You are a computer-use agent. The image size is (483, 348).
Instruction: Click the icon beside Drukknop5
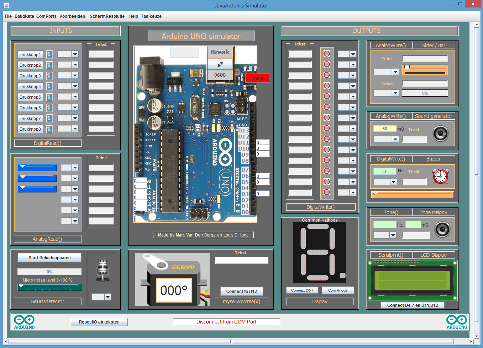(49, 97)
